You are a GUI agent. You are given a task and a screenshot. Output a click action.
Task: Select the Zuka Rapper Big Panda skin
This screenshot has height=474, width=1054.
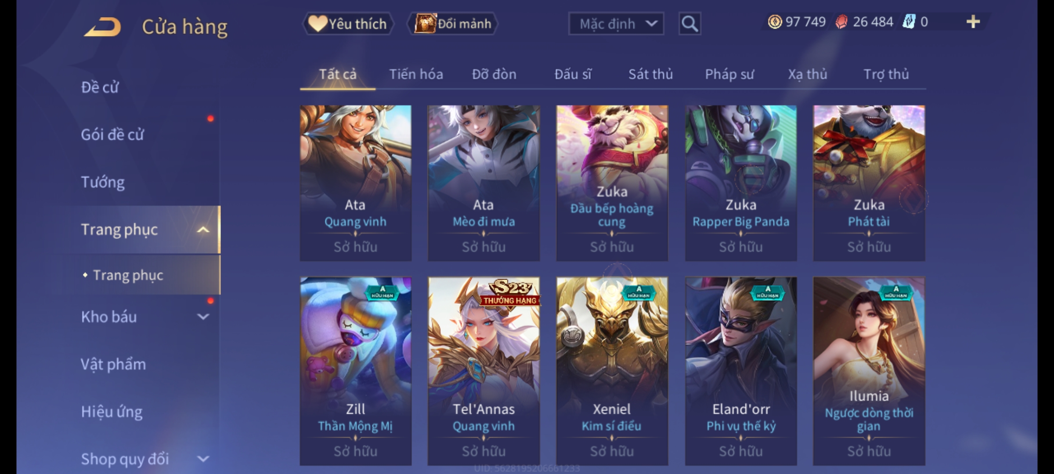point(741,183)
